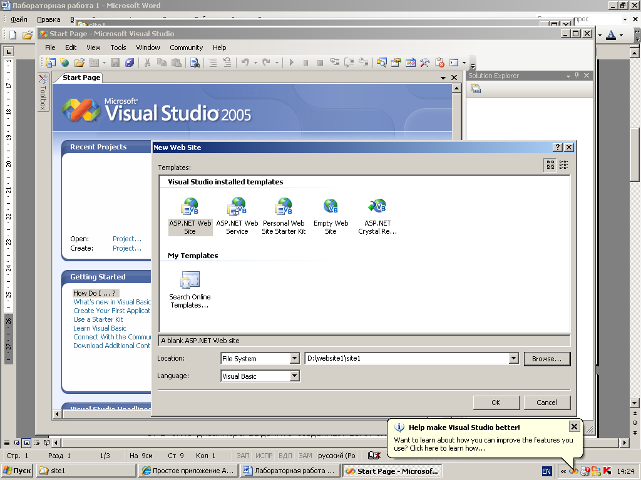Click the Save All toolbar icon
This screenshot has width=641, height=480.
coord(130,62)
